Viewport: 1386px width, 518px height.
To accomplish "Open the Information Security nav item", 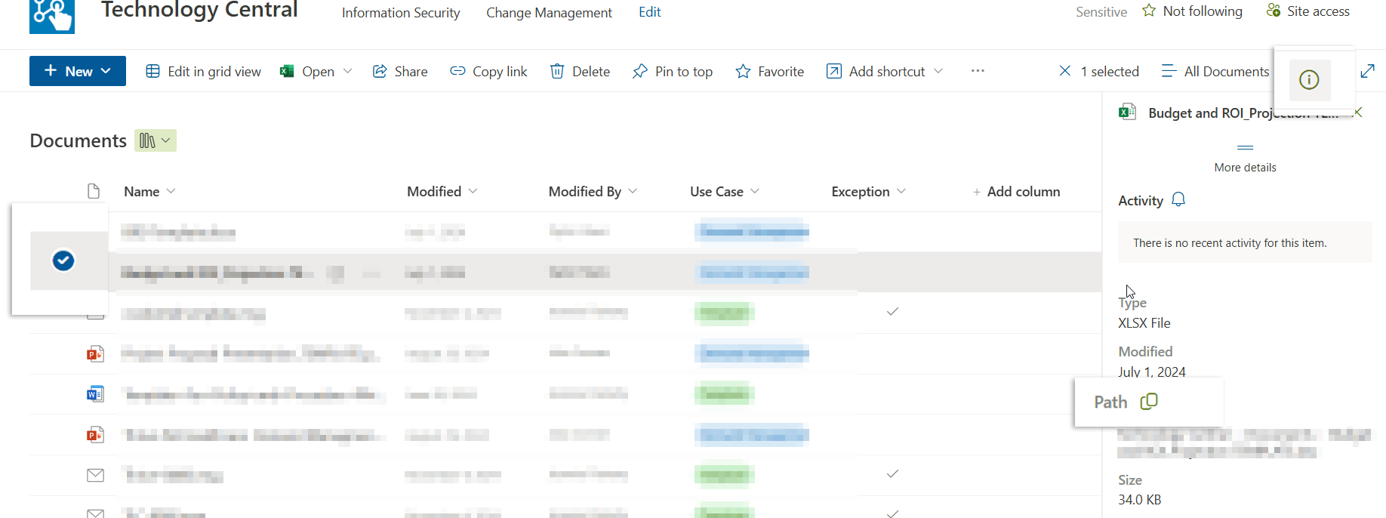I will point(400,13).
